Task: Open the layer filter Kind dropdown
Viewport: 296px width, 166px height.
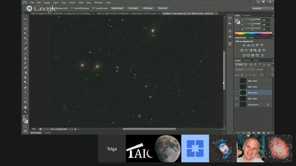Action: (x=241, y=65)
